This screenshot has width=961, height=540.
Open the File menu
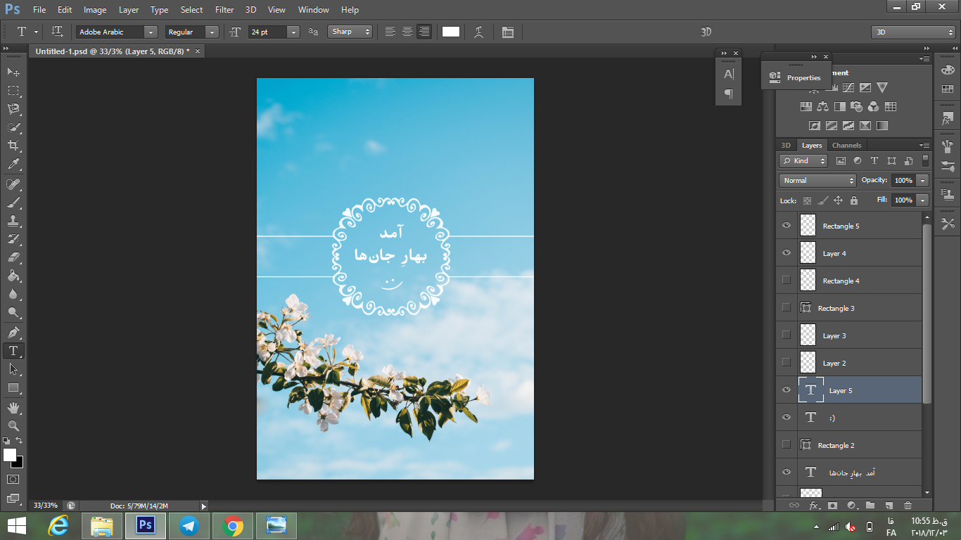pyautogui.click(x=39, y=10)
